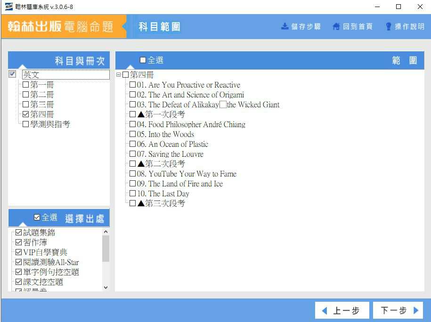Check the 第四冊 root node in range tree
This screenshot has height=322, width=431.
[x=125, y=75]
